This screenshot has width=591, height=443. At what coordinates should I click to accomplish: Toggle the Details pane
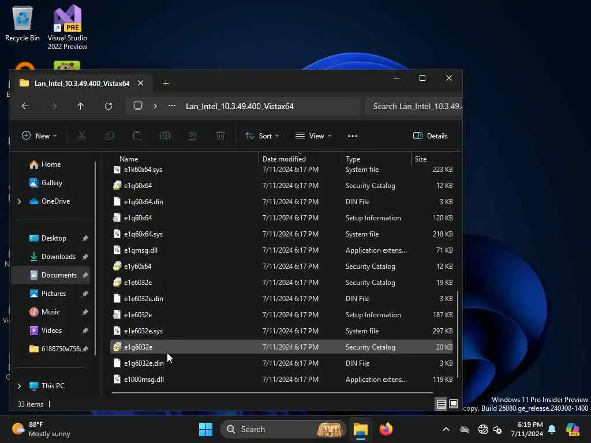(431, 136)
